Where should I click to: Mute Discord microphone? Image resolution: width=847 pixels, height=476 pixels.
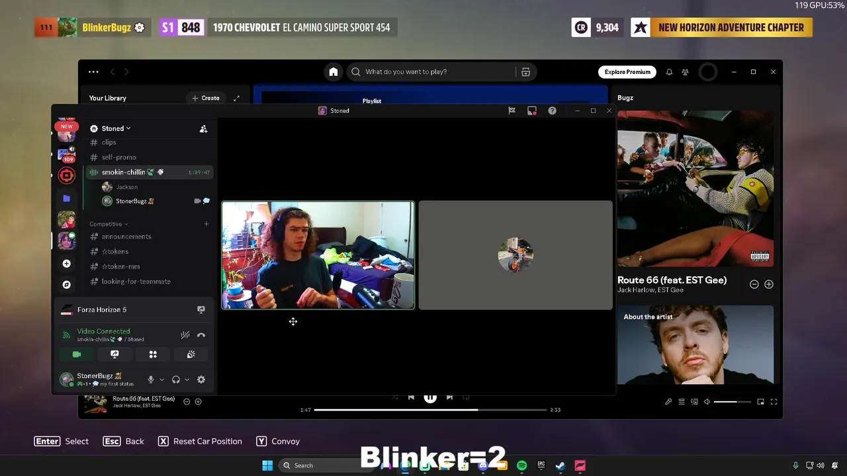tap(151, 379)
